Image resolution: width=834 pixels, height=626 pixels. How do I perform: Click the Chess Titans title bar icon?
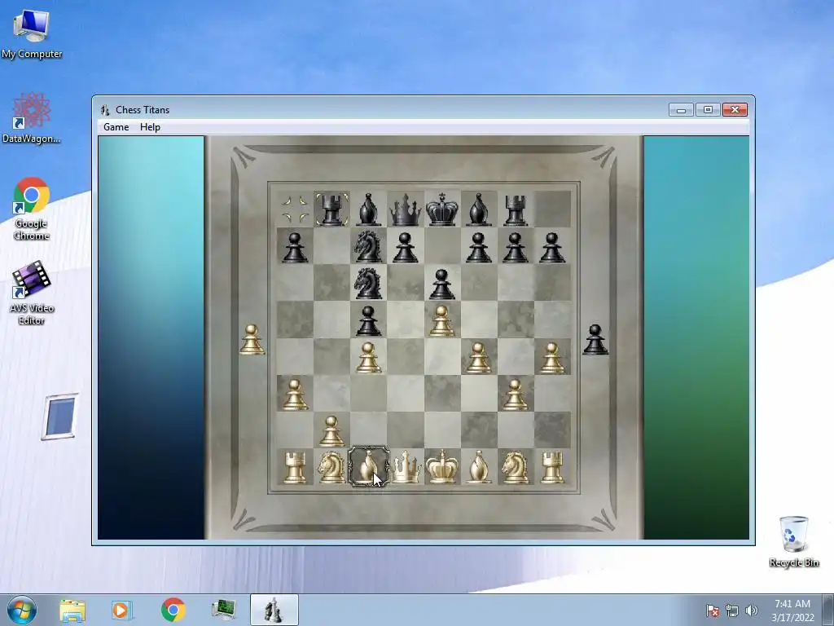[105, 110]
